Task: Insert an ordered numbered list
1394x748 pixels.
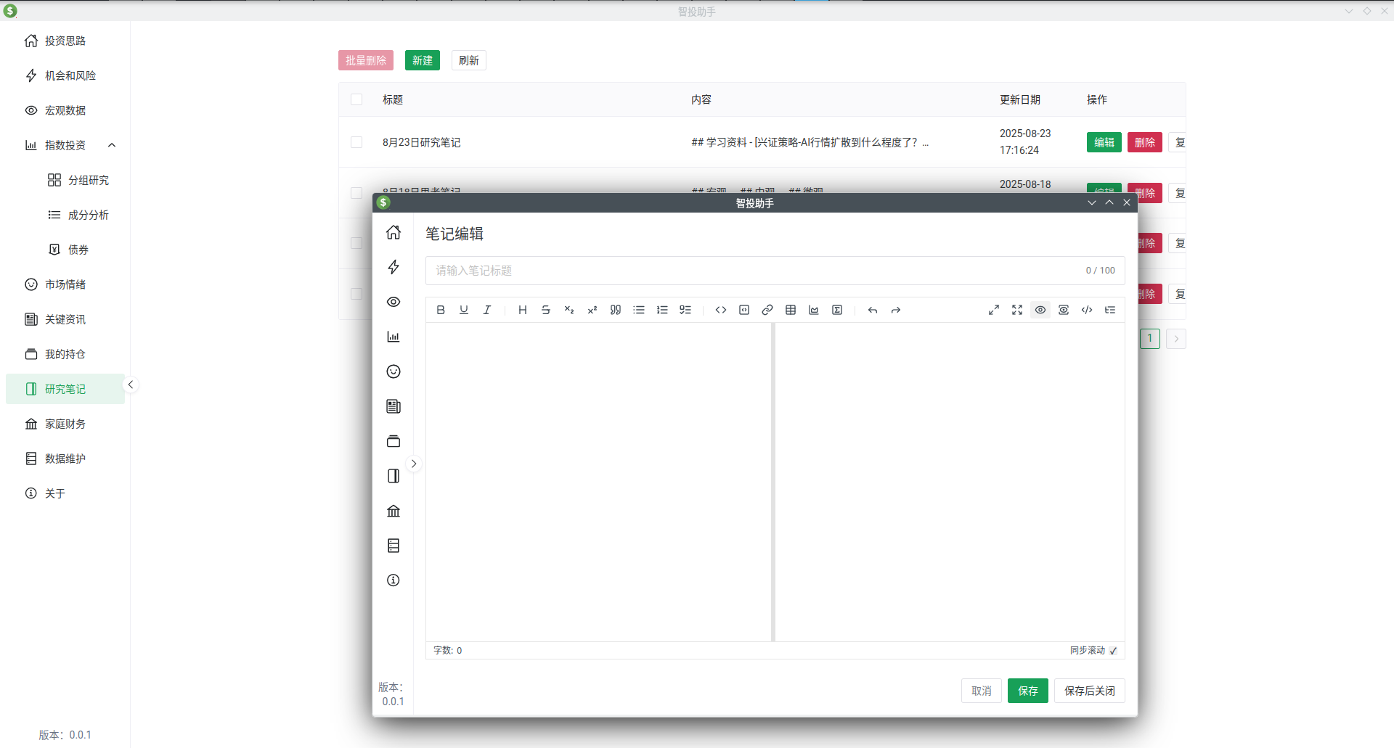Action: (662, 310)
